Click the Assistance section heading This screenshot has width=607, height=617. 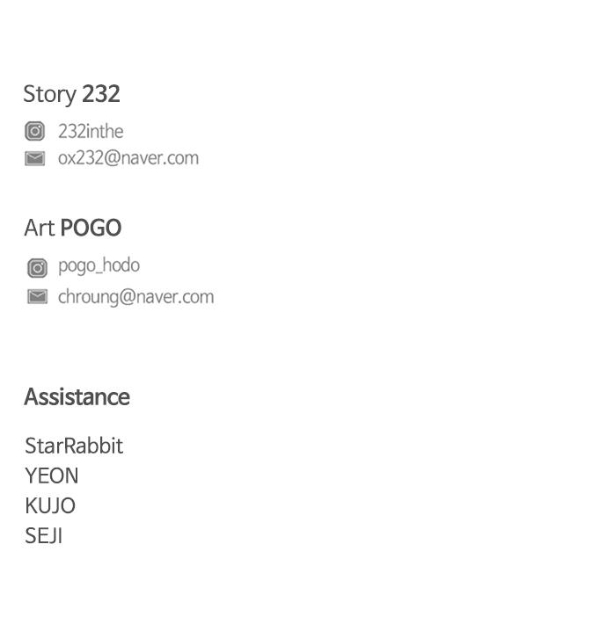click(77, 397)
